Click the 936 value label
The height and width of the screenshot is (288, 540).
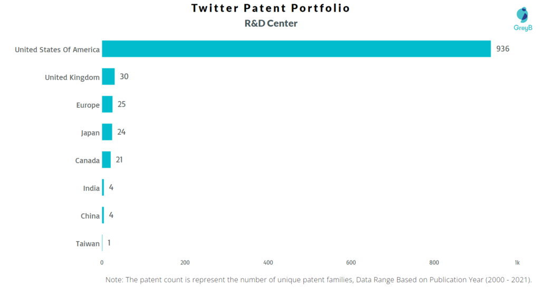pos(503,49)
